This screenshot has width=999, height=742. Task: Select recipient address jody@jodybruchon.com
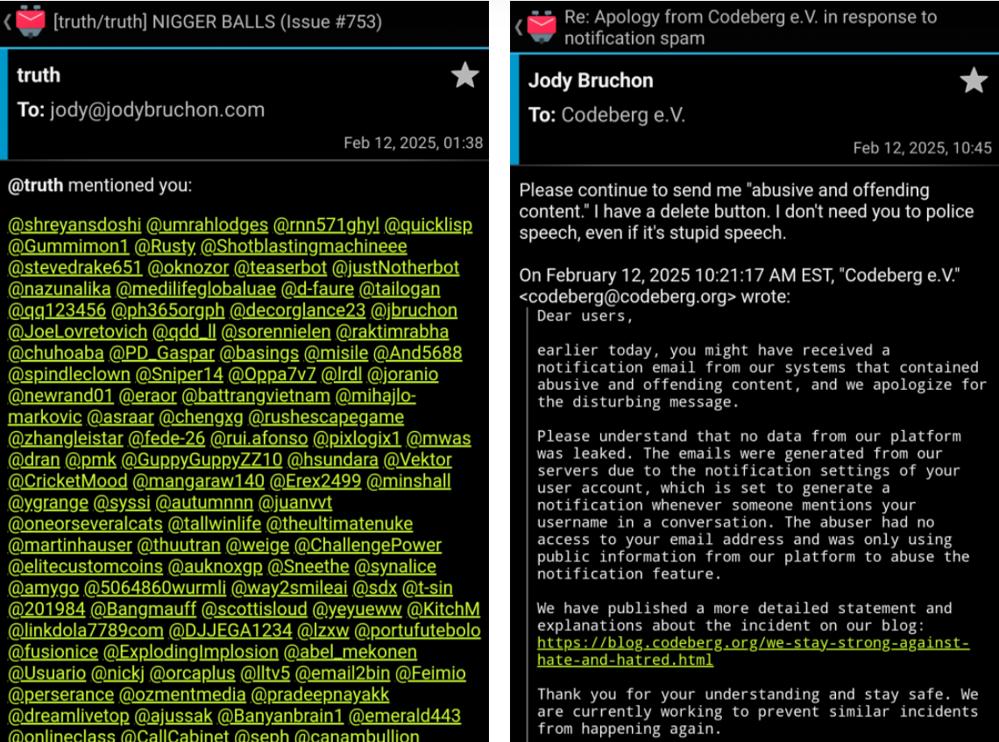tap(158, 110)
